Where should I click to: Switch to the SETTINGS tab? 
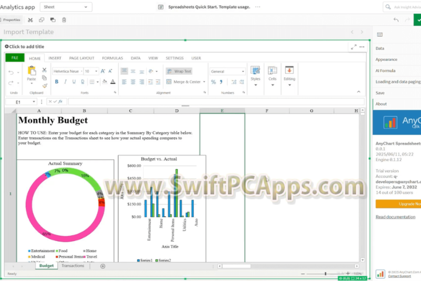[x=174, y=58]
